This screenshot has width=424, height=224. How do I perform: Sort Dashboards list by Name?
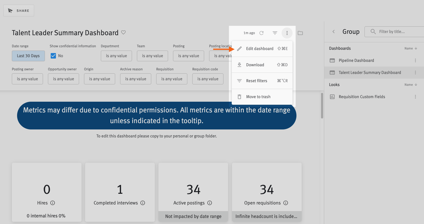[411, 48]
